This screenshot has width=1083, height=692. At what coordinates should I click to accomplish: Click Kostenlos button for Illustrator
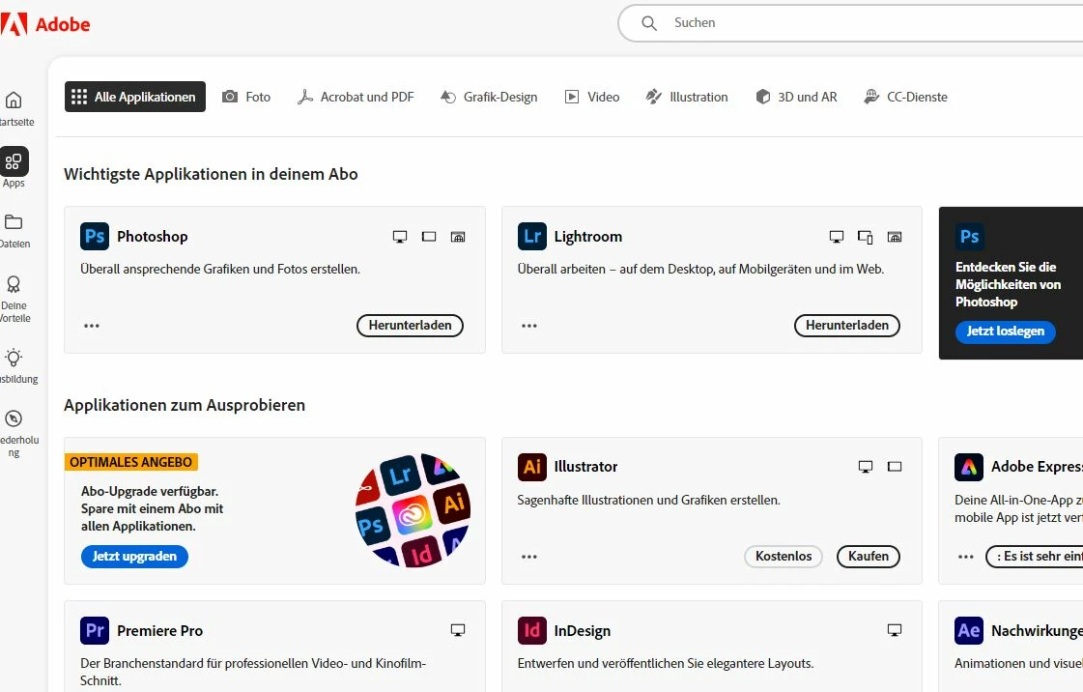point(784,557)
